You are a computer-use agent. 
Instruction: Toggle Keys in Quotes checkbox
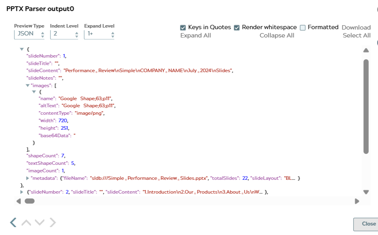point(183,28)
